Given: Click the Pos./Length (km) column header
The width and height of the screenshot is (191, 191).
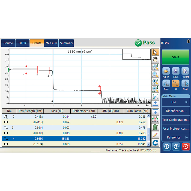Looking at the screenshot, I should [x=30, y=111].
